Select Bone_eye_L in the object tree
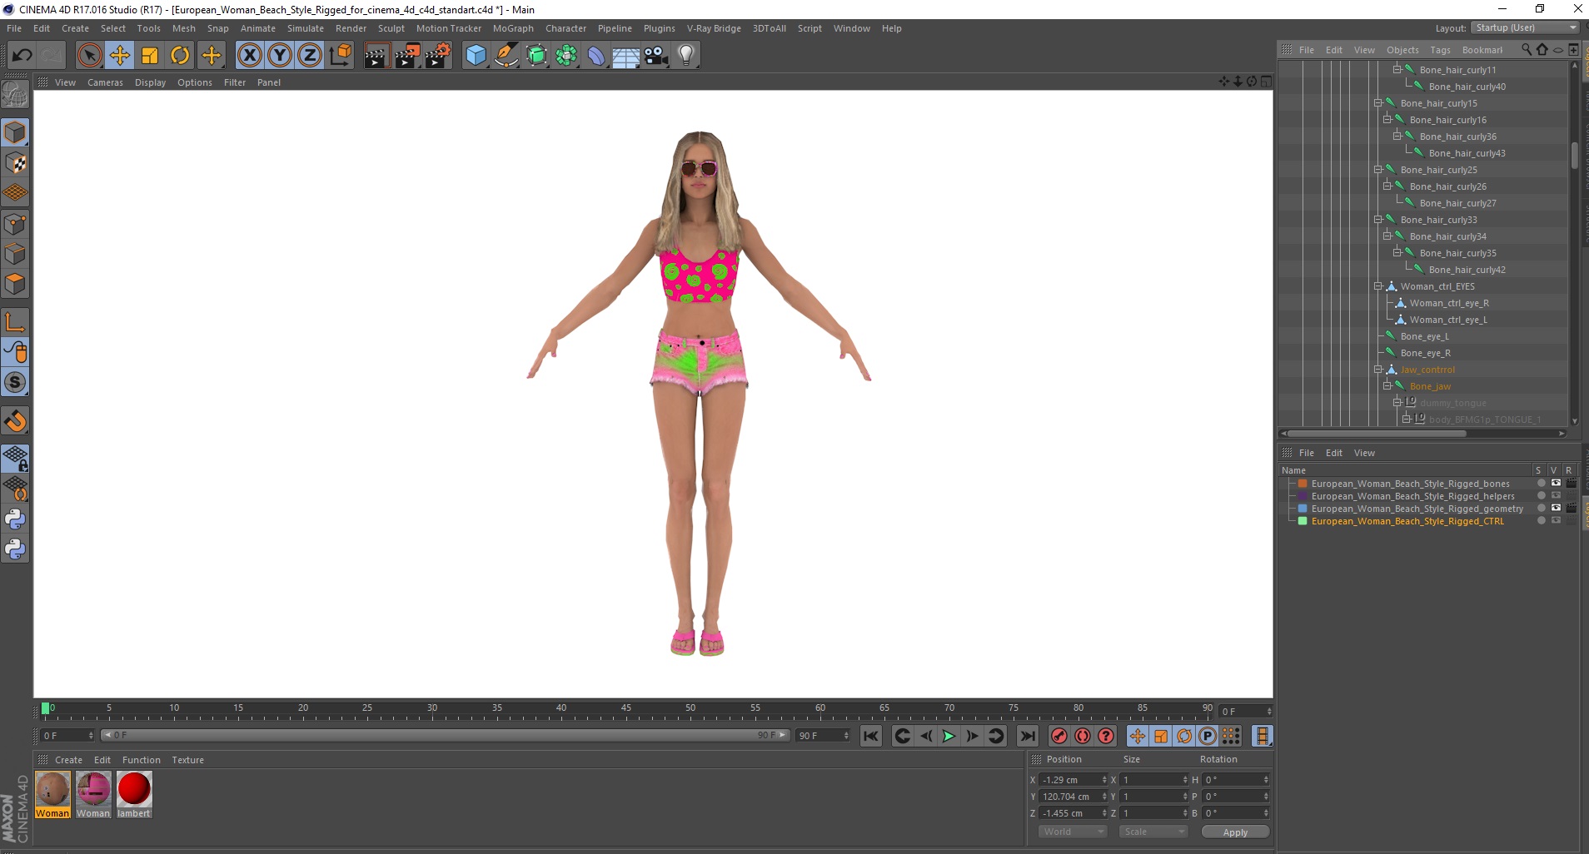This screenshot has width=1589, height=854. pos(1424,336)
